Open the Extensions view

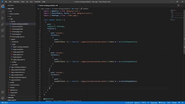[3, 30]
